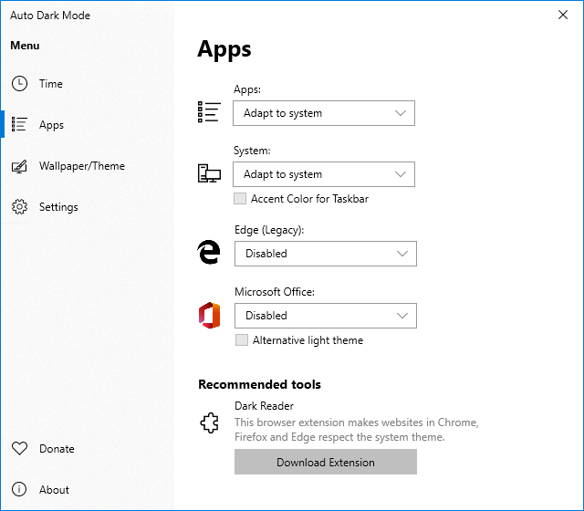Open the About page link

(54, 490)
